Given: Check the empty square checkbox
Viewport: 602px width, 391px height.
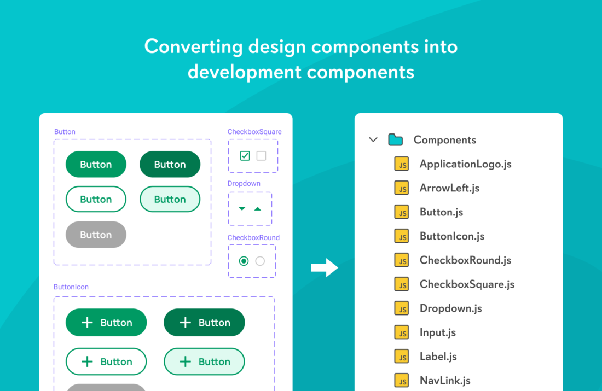Looking at the screenshot, I should pyautogui.click(x=261, y=156).
